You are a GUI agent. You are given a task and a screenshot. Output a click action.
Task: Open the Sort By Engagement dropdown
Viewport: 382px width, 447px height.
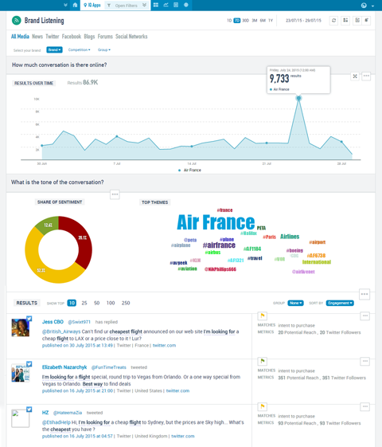pyautogui.click(x=340, y=303)
